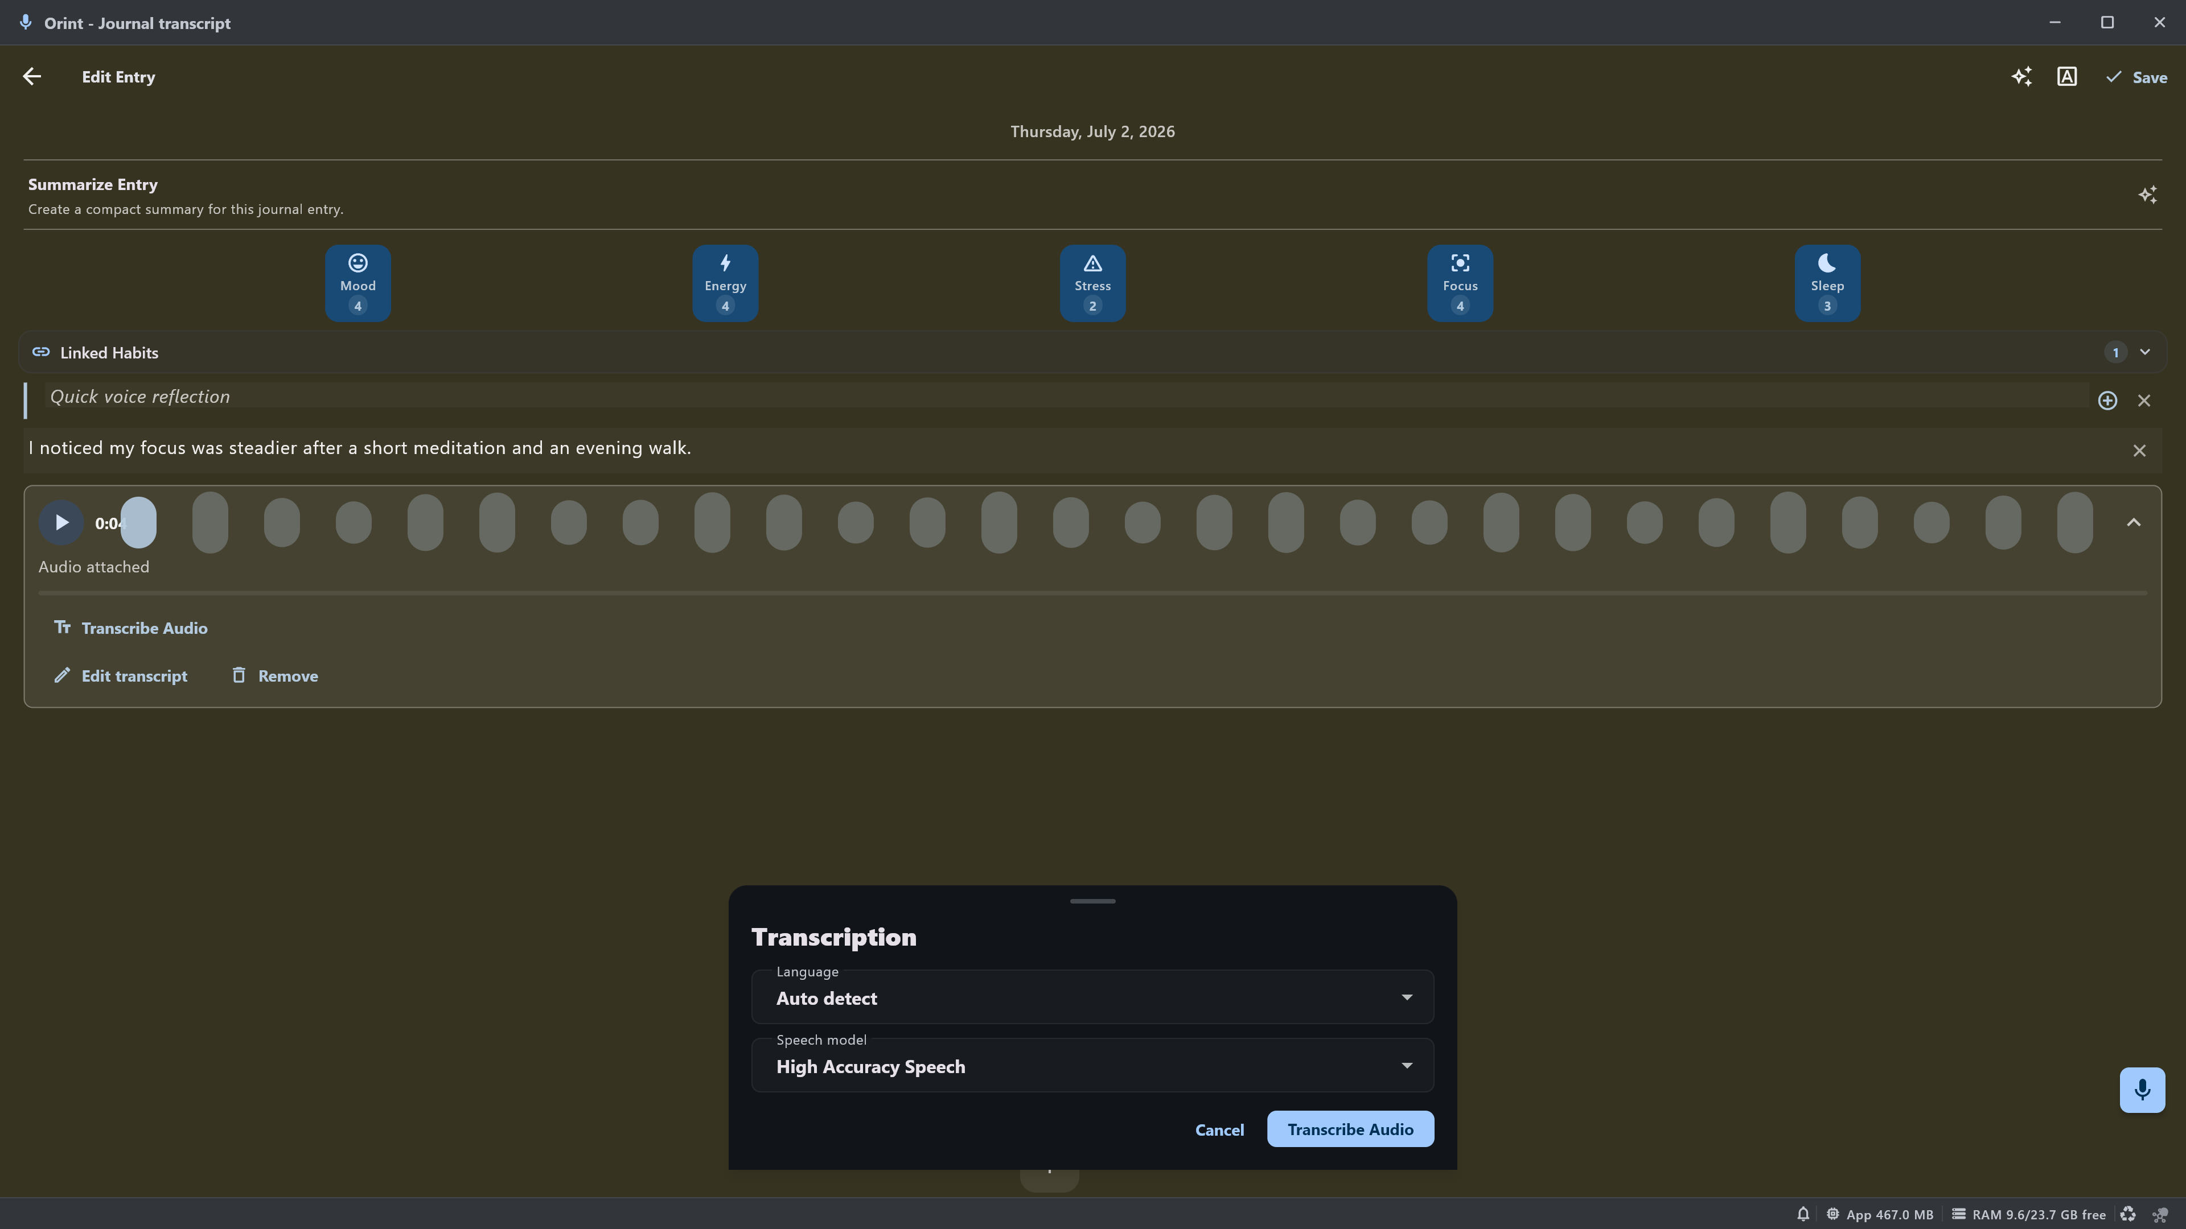Viewport: 2186px width, 1229px height.
Task: Start recording with the microphone button
Action: click(x=2142, y=1090)
